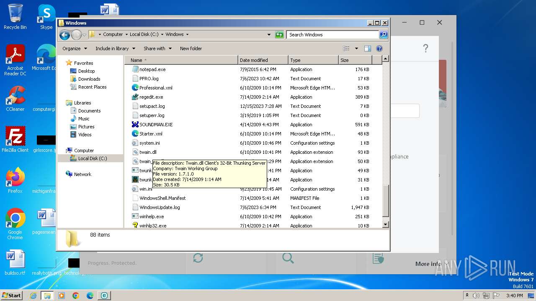536x301 pixels.
Task: Select Downloads in navigation pane
Action: (89, 79)
